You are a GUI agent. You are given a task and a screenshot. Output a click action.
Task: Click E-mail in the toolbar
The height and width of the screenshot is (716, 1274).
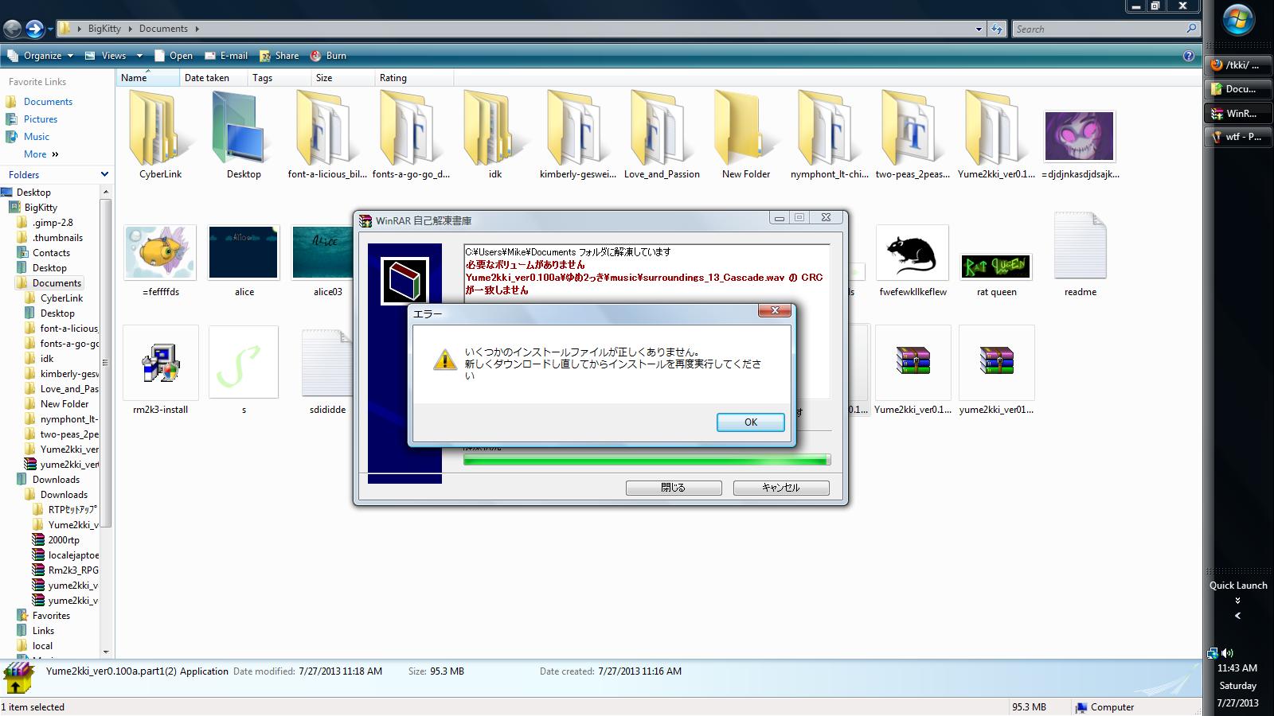[226, 56]
